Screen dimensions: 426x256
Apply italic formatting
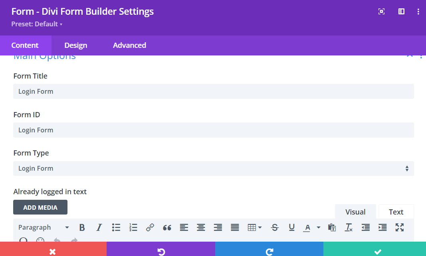point(99,227)
